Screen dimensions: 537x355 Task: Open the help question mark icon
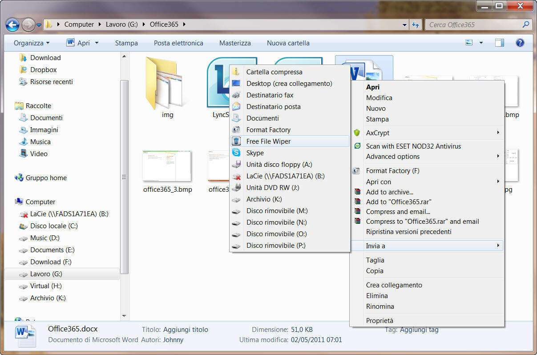click(x=519, y=43)
